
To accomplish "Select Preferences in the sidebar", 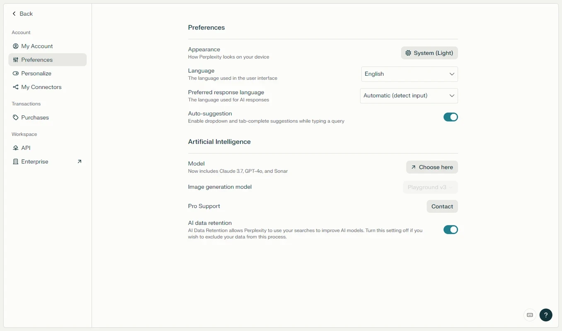I will point(37,60).
